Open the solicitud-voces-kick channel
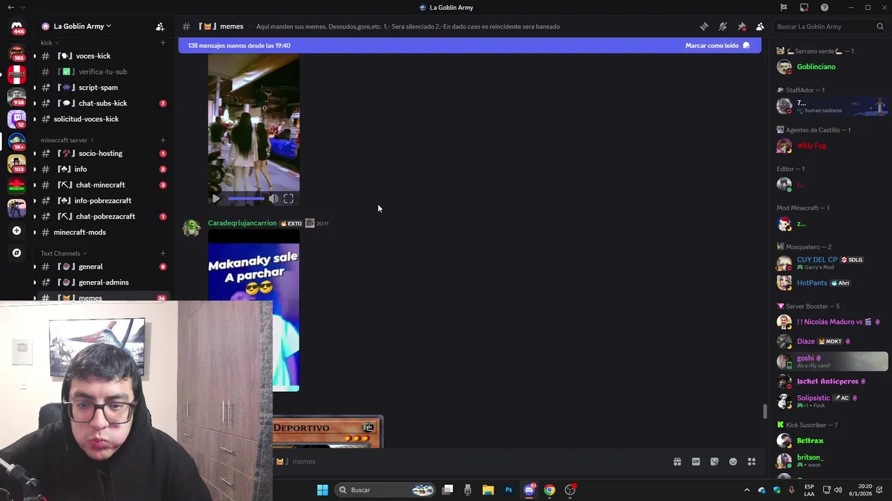 tap(102, 119)
